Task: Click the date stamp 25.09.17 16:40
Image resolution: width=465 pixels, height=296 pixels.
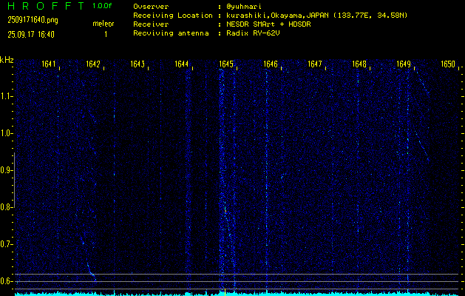Action: point(31,35)
